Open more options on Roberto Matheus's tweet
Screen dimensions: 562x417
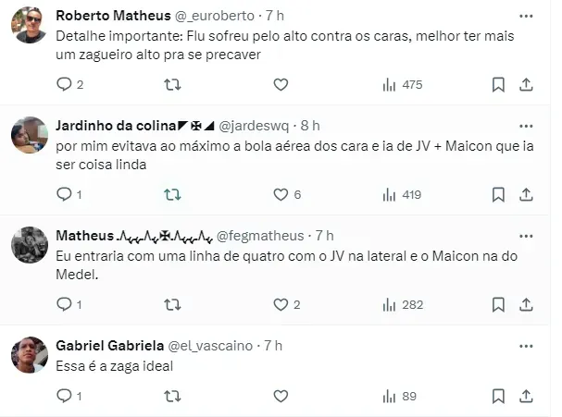(526, 17)
